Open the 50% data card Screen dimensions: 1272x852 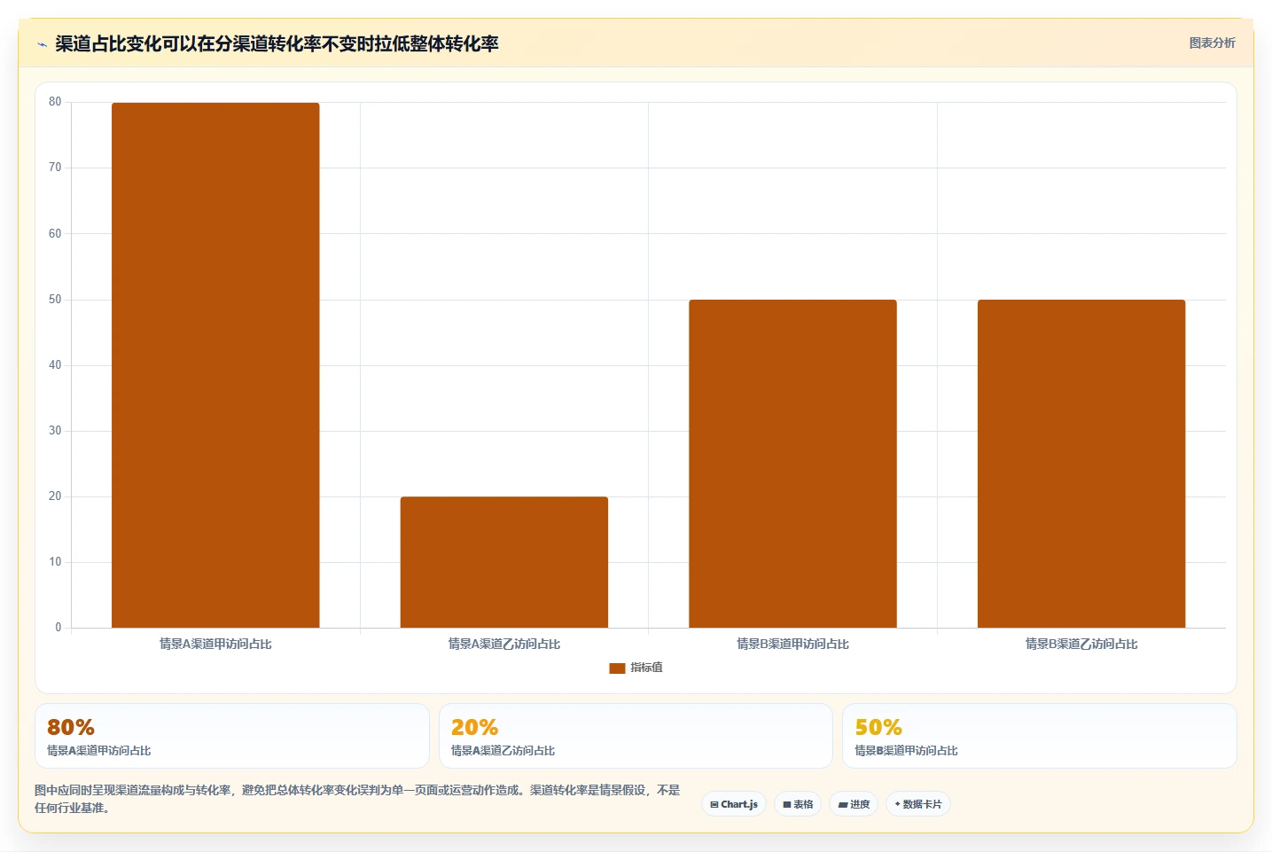1040,736
